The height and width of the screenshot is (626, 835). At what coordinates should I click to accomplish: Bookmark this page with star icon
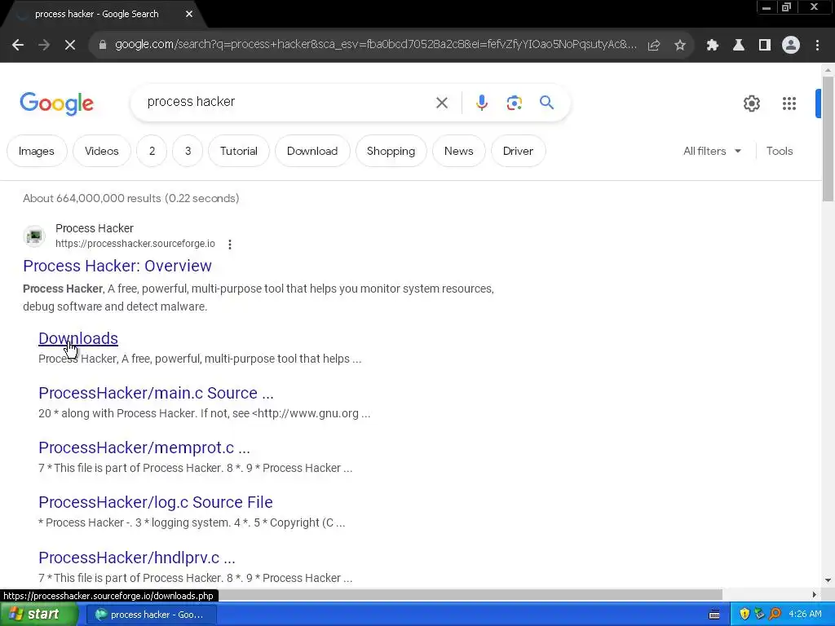(x=680, y=46)
